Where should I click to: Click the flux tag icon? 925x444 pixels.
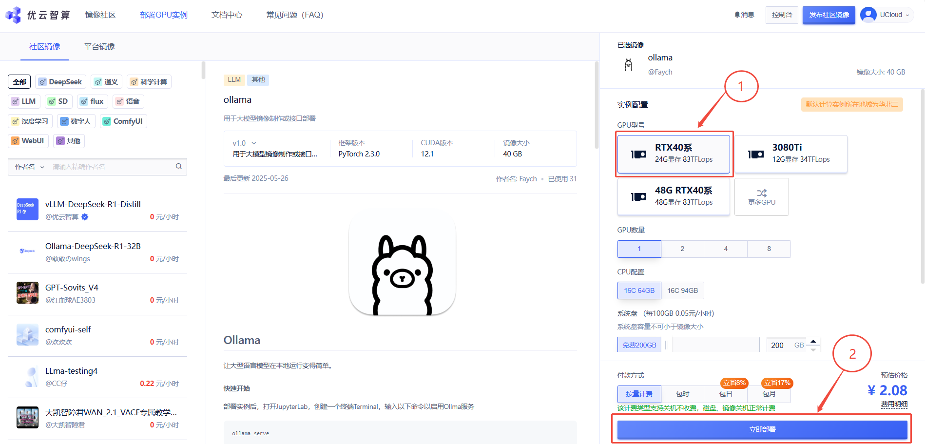pos(84,101)
